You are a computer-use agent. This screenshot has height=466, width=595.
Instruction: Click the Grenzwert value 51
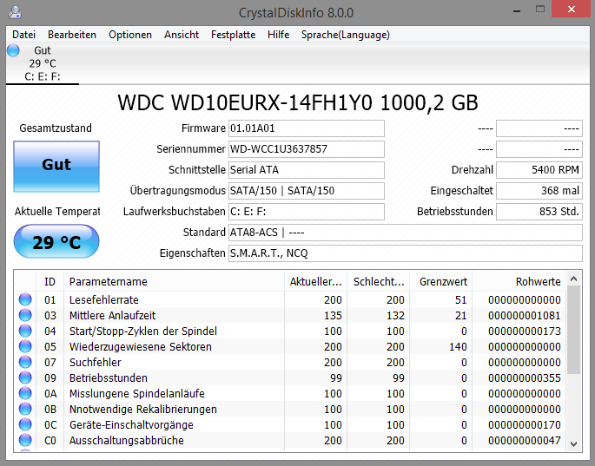pyautogui.click(x=460, y=300)
